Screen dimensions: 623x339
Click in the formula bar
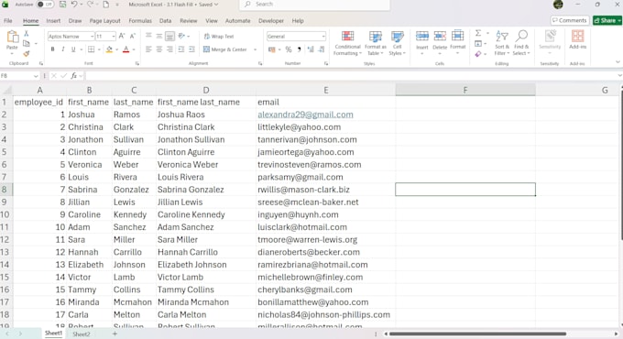coord(352,75)
